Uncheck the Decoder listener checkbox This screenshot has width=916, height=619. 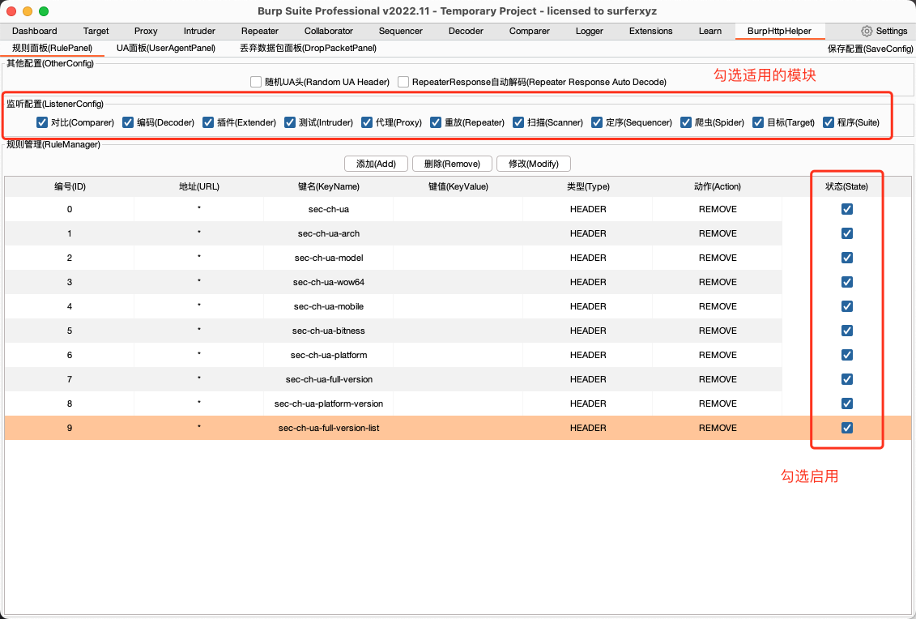pos(128,122)
